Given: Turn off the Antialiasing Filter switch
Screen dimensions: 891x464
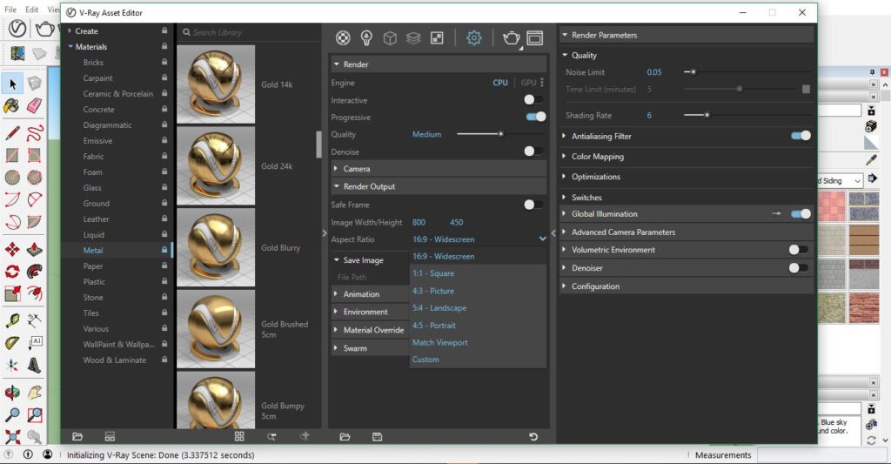Looking at the screenshot, I should pos(801,135).
